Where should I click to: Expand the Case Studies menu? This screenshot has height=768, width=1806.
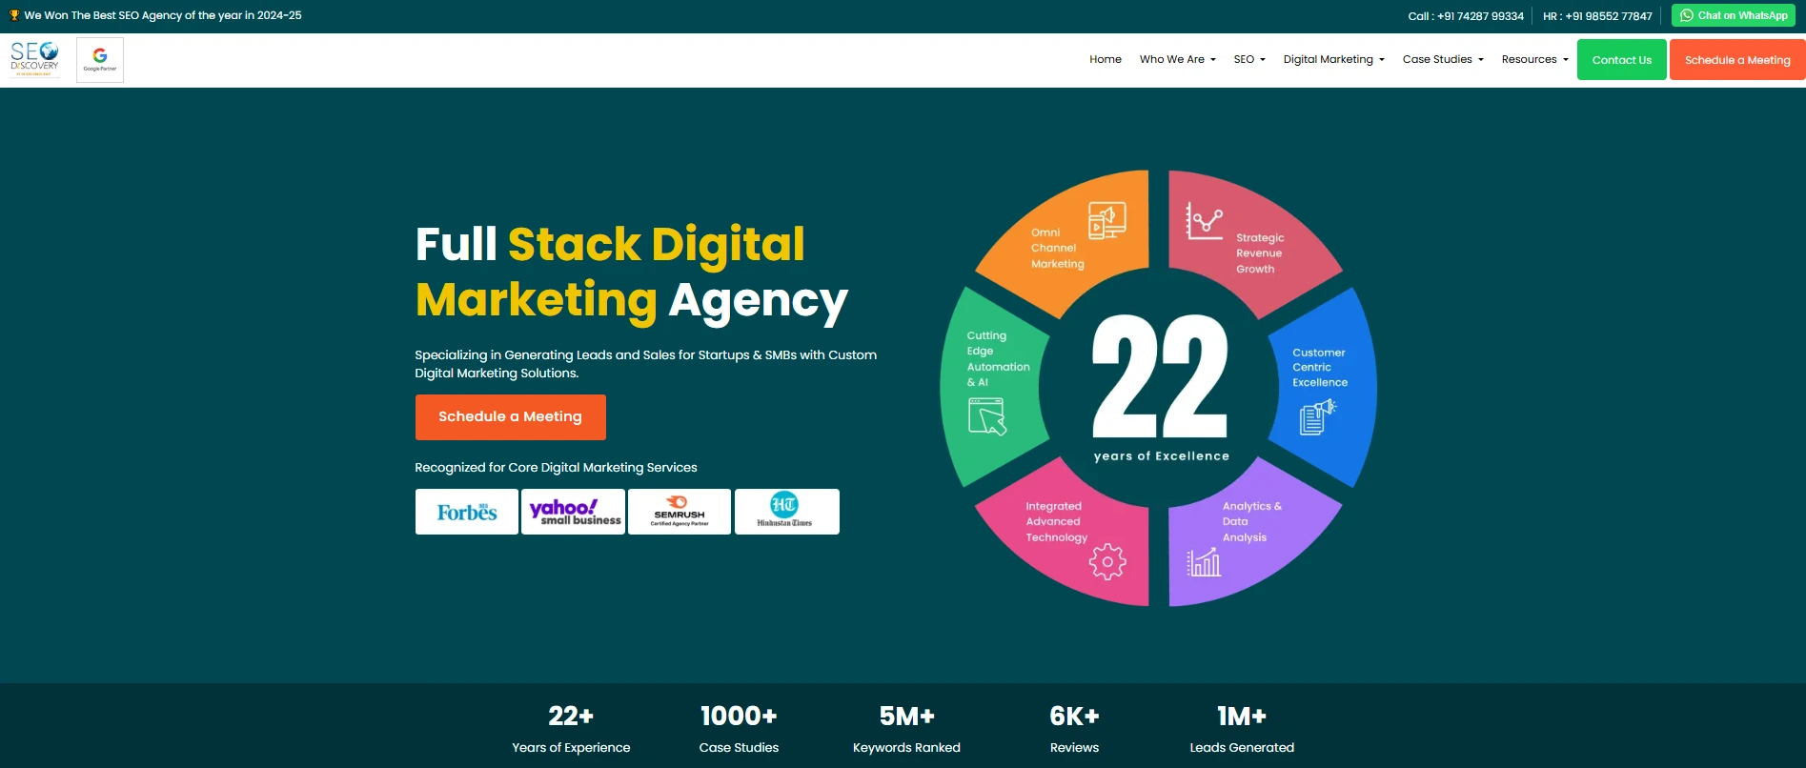coord(1443,59)
